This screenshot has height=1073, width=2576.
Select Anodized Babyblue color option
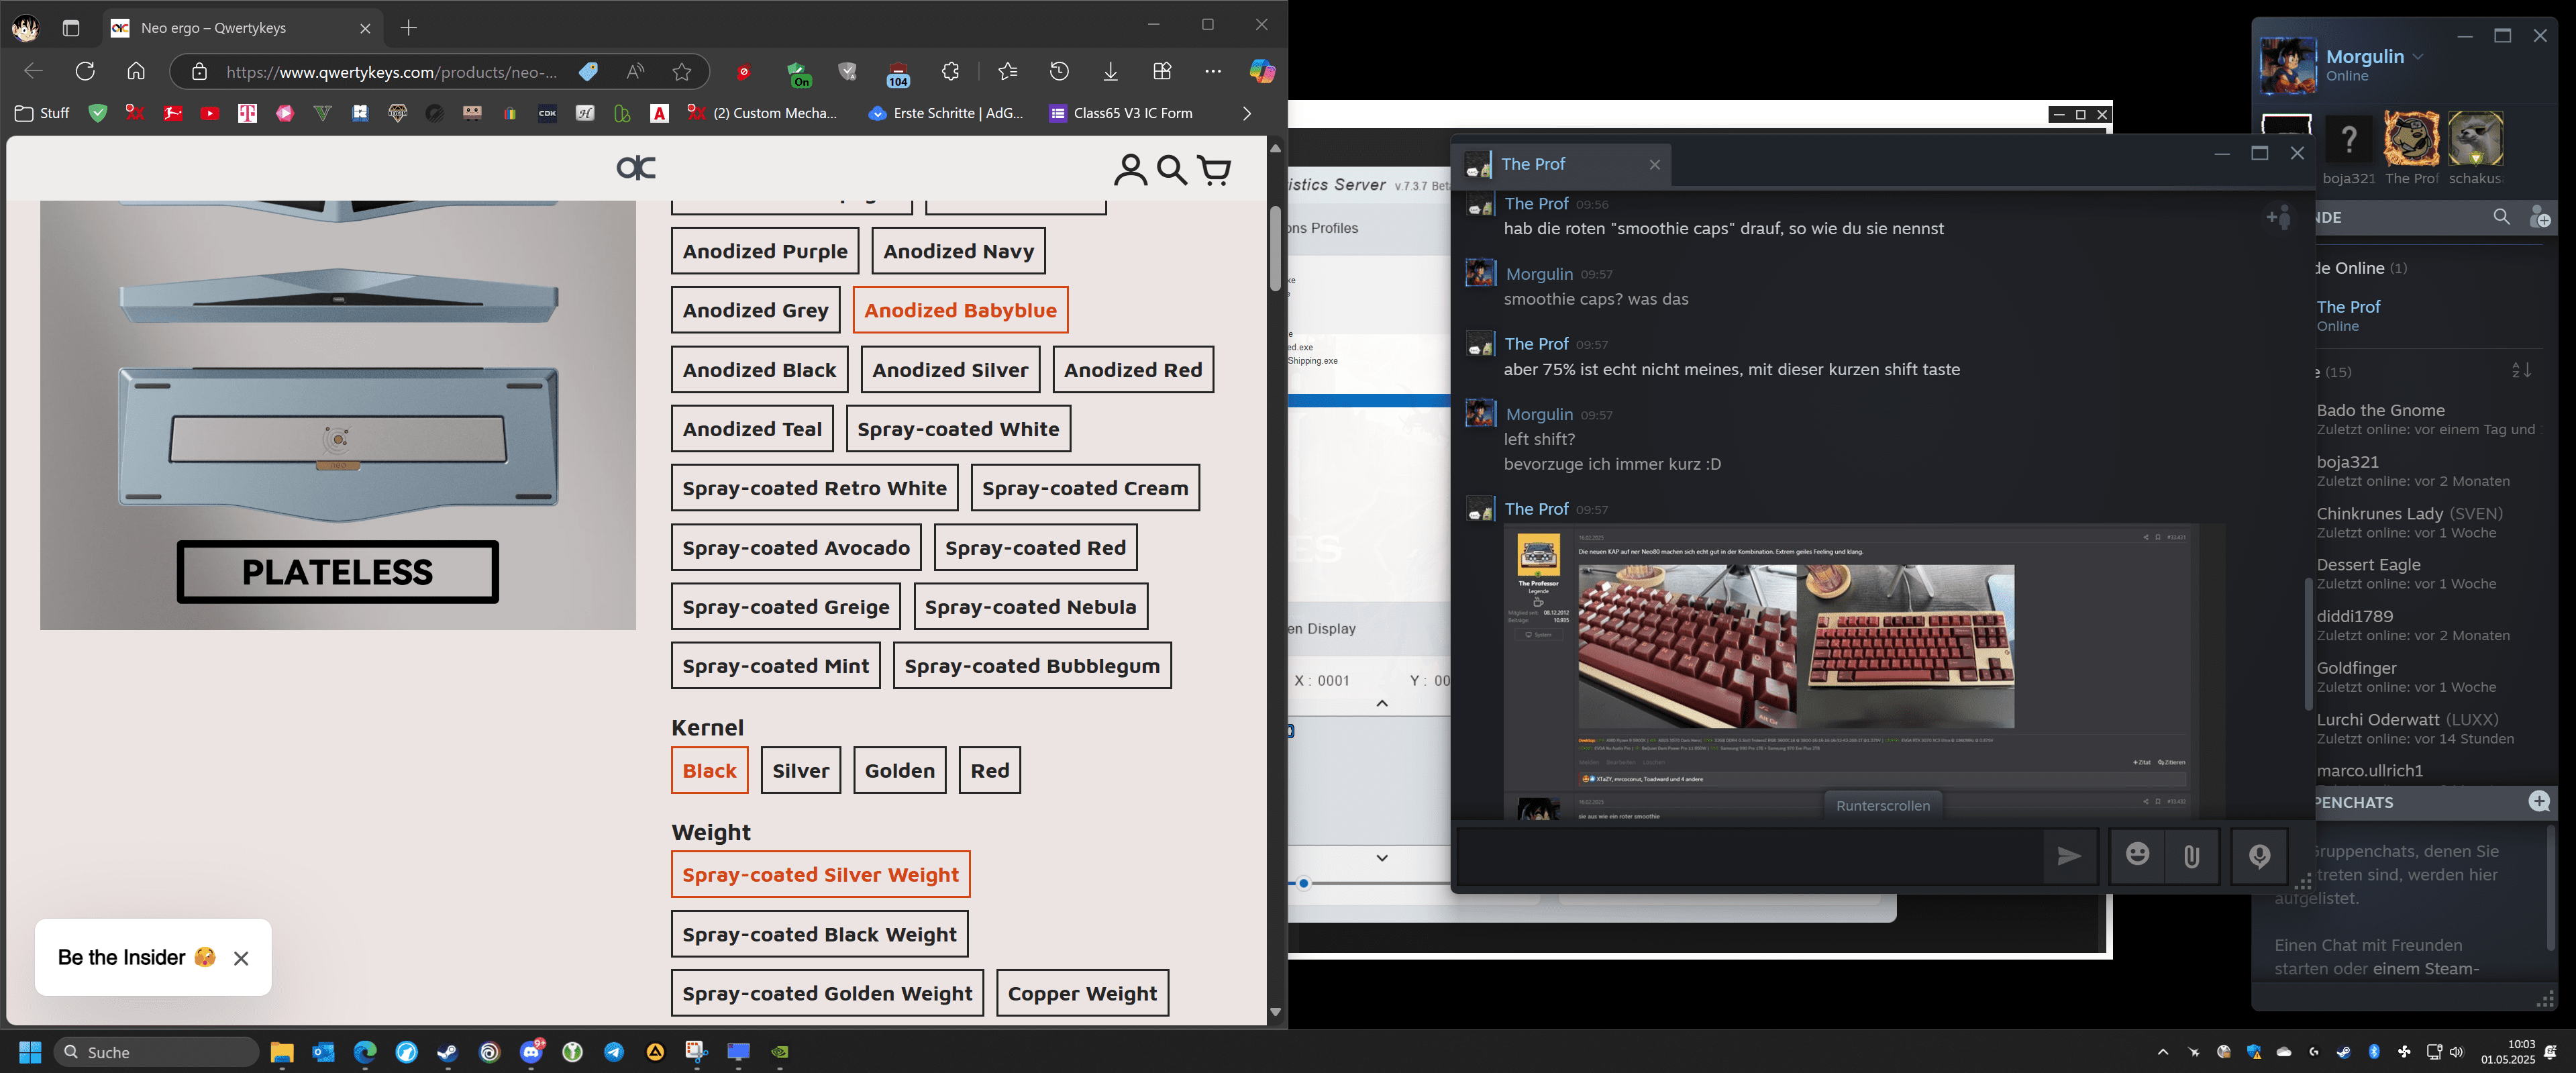click(x=960, y=310)
